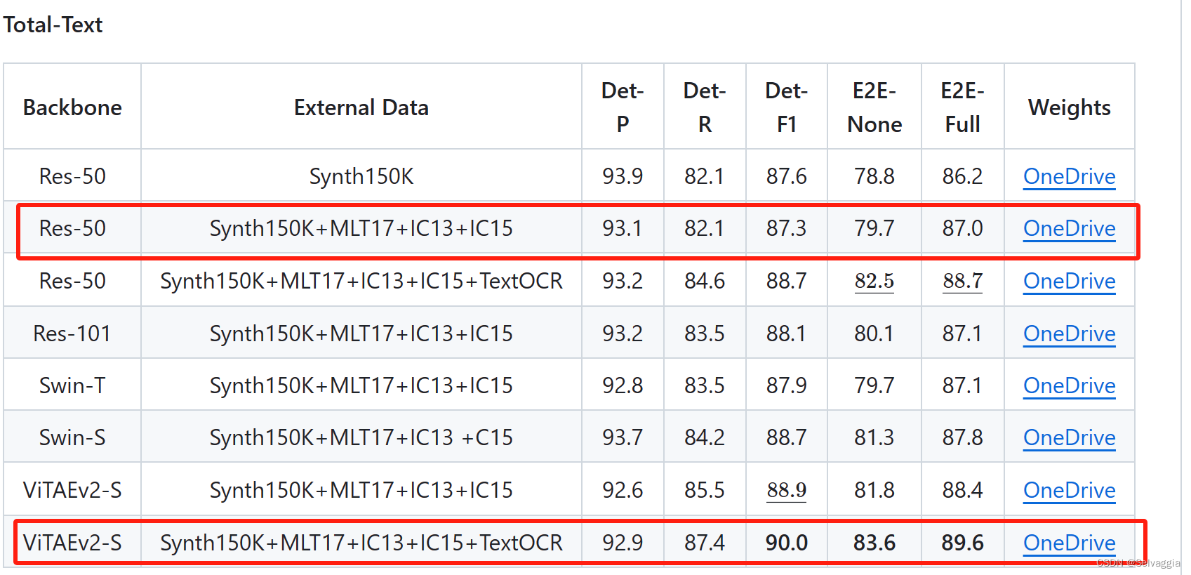1191x575 pixels.
Task: Click the 81.8 E2E-None value
Action: tap(874, 490)
